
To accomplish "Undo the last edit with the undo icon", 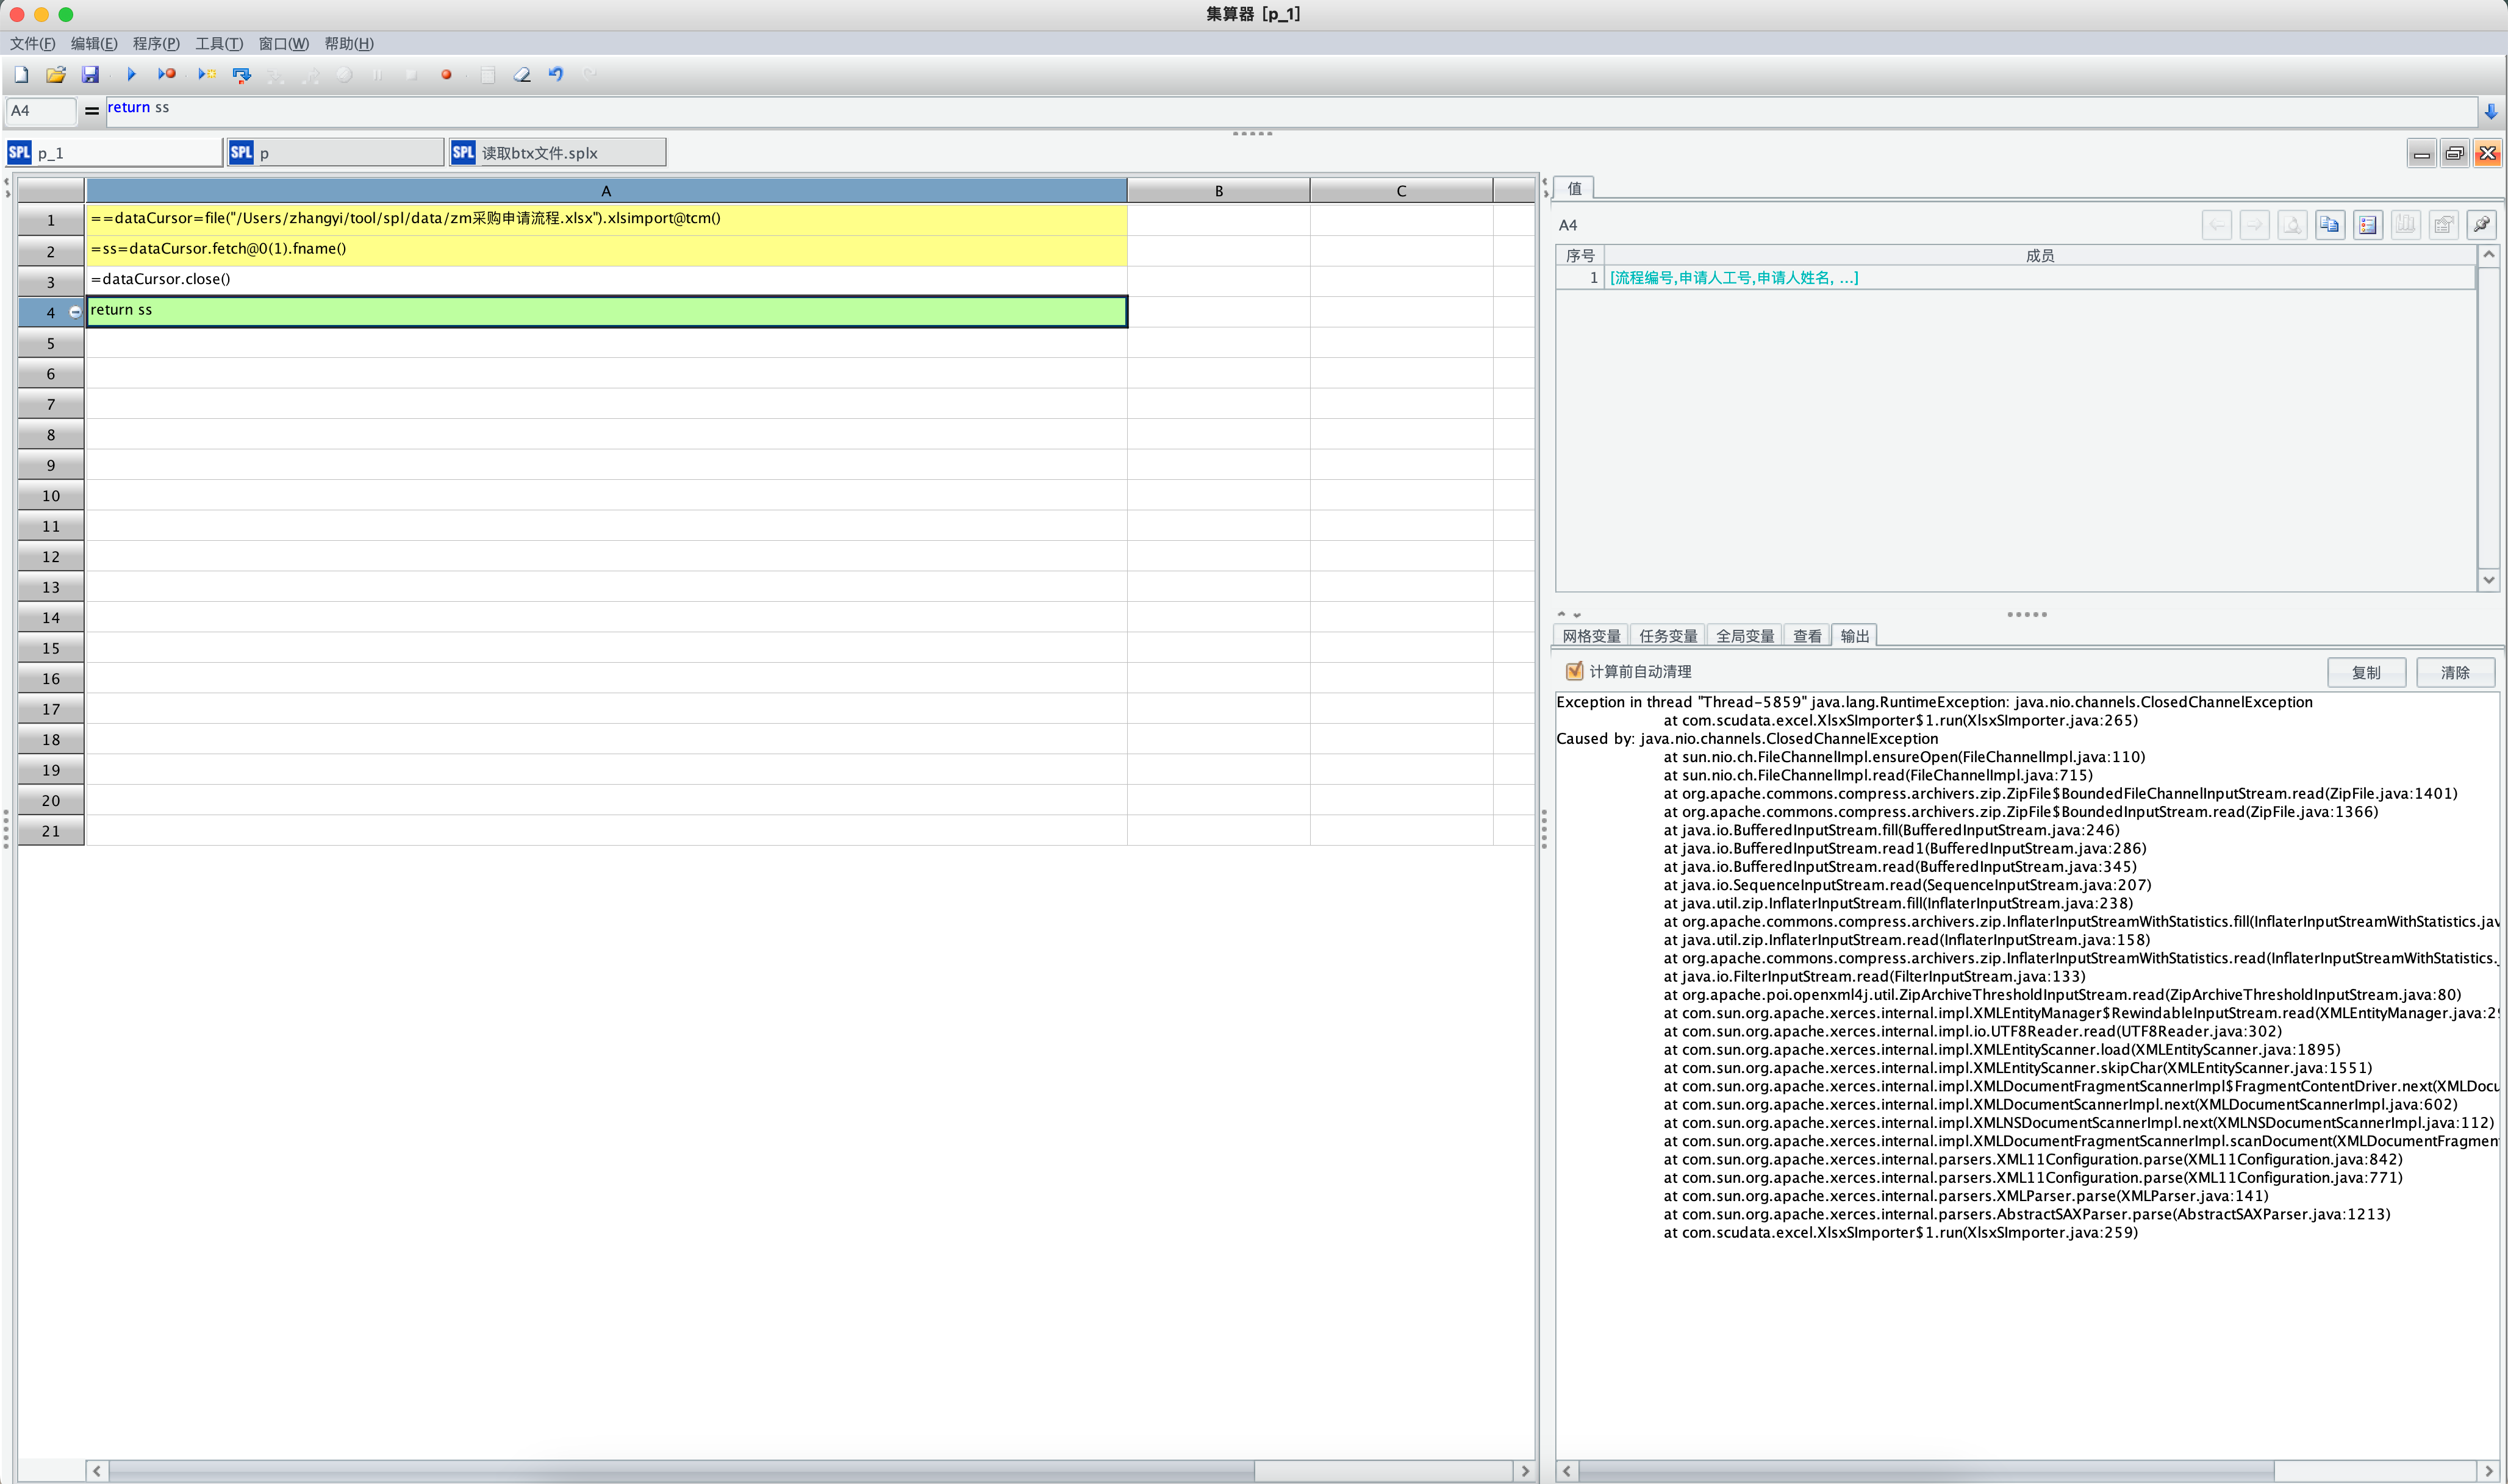I will (556, 74).
